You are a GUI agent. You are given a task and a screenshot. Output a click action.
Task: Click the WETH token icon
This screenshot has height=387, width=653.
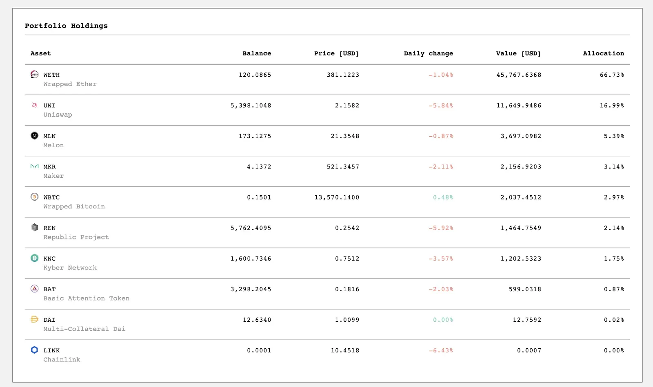35,74
